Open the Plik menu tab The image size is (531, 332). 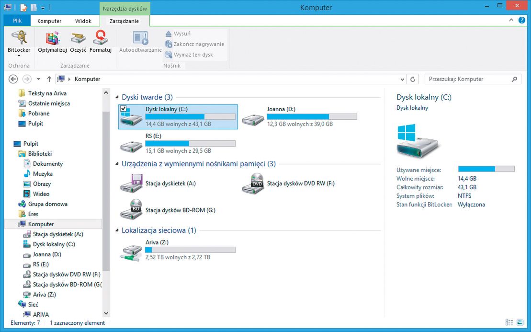click(17, 21)
